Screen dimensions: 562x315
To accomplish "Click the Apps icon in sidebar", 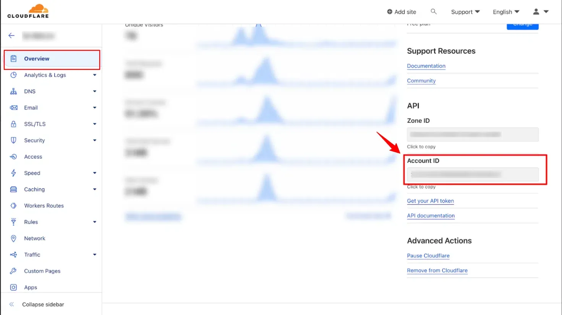I will pos(13,288).
